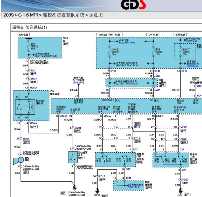The width and height of the screenshot is (202, 197).
Task: Click the image icon below FD22 pin 11
Action: pyautogui.click(x=186, y=183)
